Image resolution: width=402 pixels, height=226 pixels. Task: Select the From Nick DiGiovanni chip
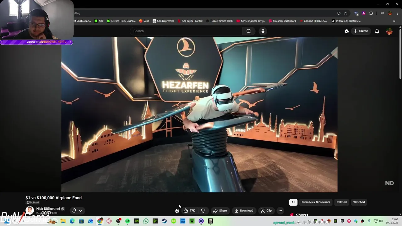[x=316, y=202]
